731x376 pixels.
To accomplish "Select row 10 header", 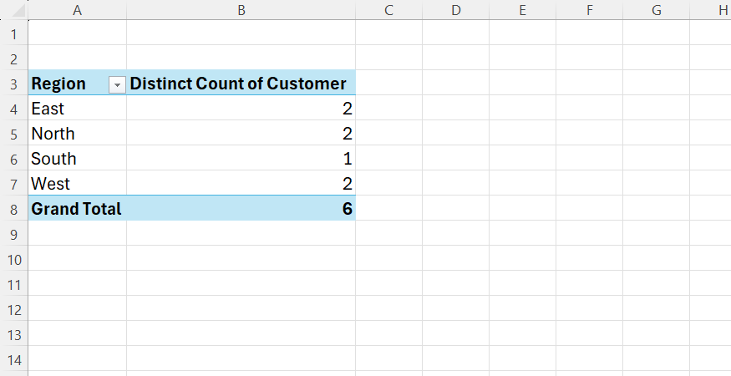I will 14,259.
